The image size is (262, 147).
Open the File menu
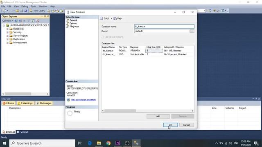point(3,7)
